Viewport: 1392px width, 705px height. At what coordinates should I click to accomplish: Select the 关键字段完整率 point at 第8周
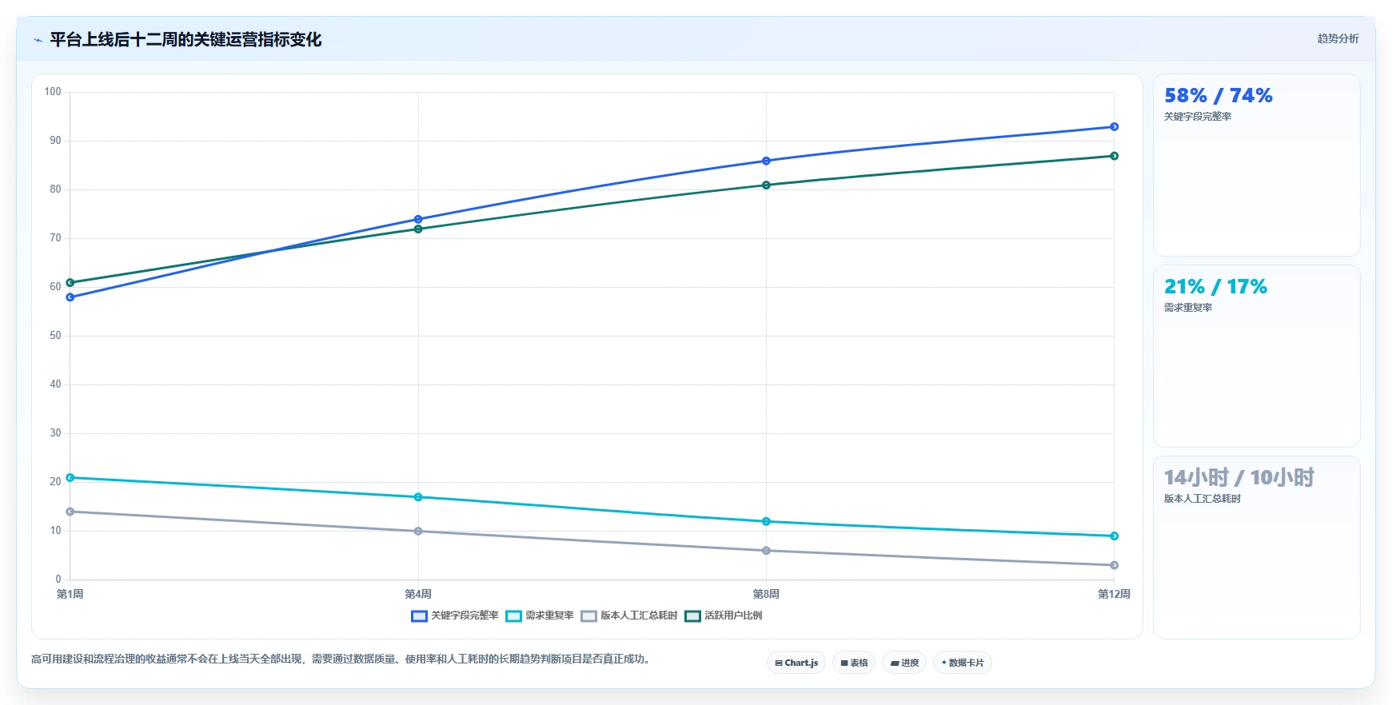click(766, 161)
